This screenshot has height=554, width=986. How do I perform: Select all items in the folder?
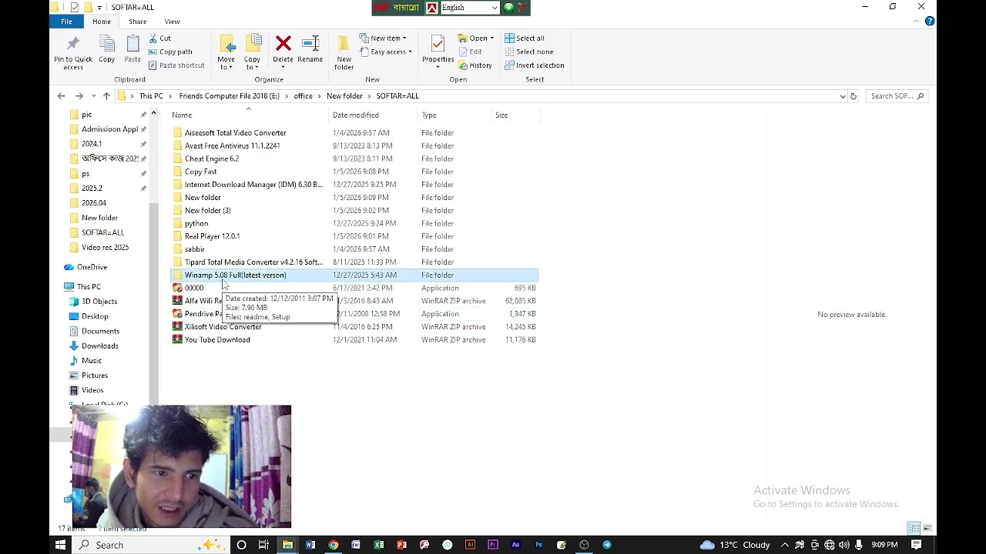point(525,38)
